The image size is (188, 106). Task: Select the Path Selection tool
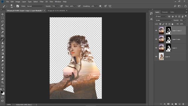coord(2,72)
